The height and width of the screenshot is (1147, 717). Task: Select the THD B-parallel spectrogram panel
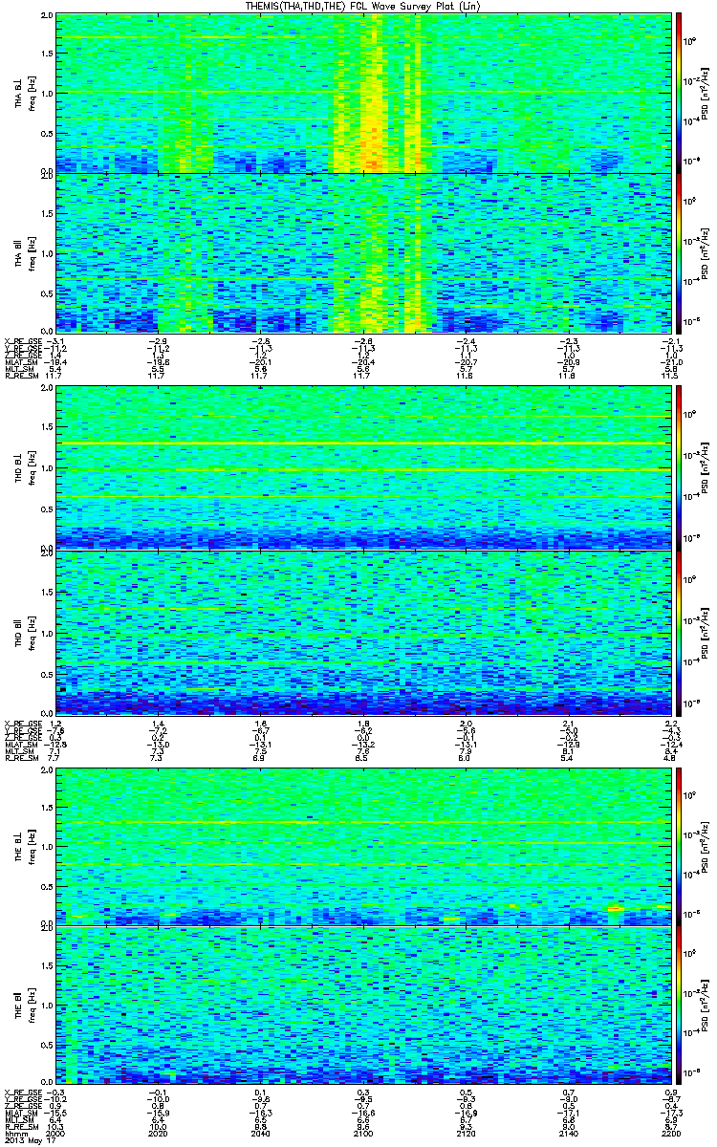click(x=363, y=632)
